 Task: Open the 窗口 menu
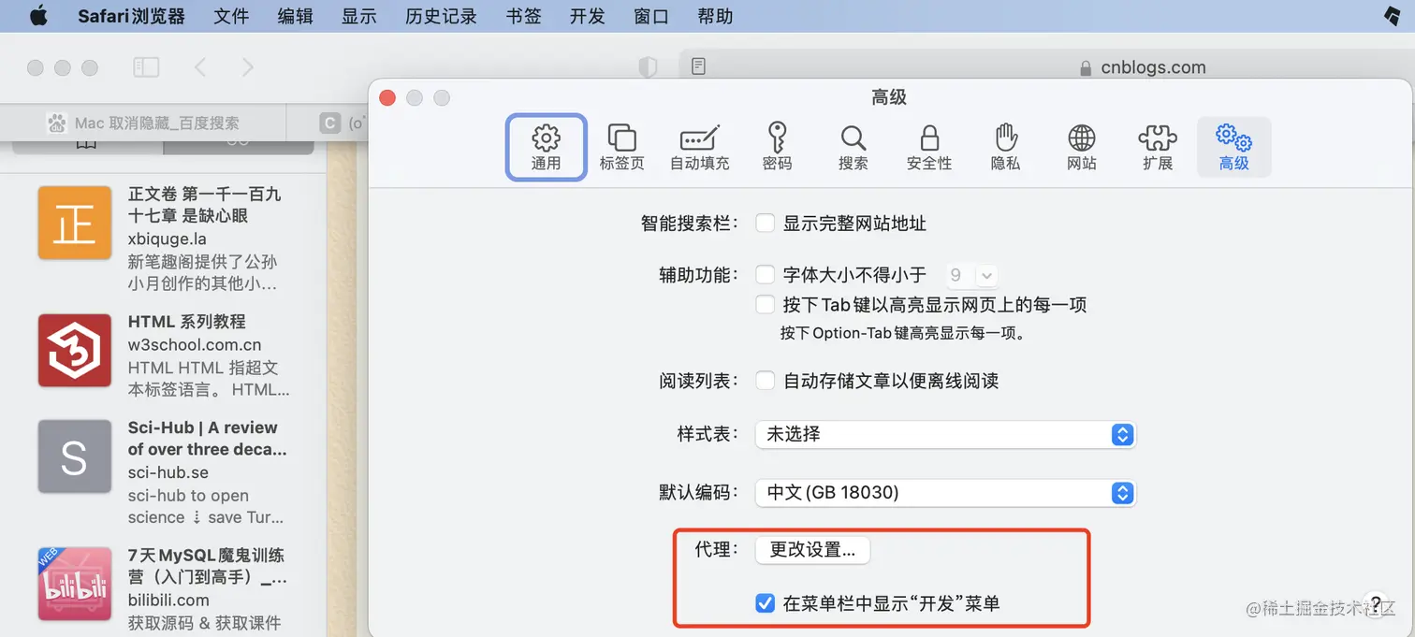[x=651, y=16]
